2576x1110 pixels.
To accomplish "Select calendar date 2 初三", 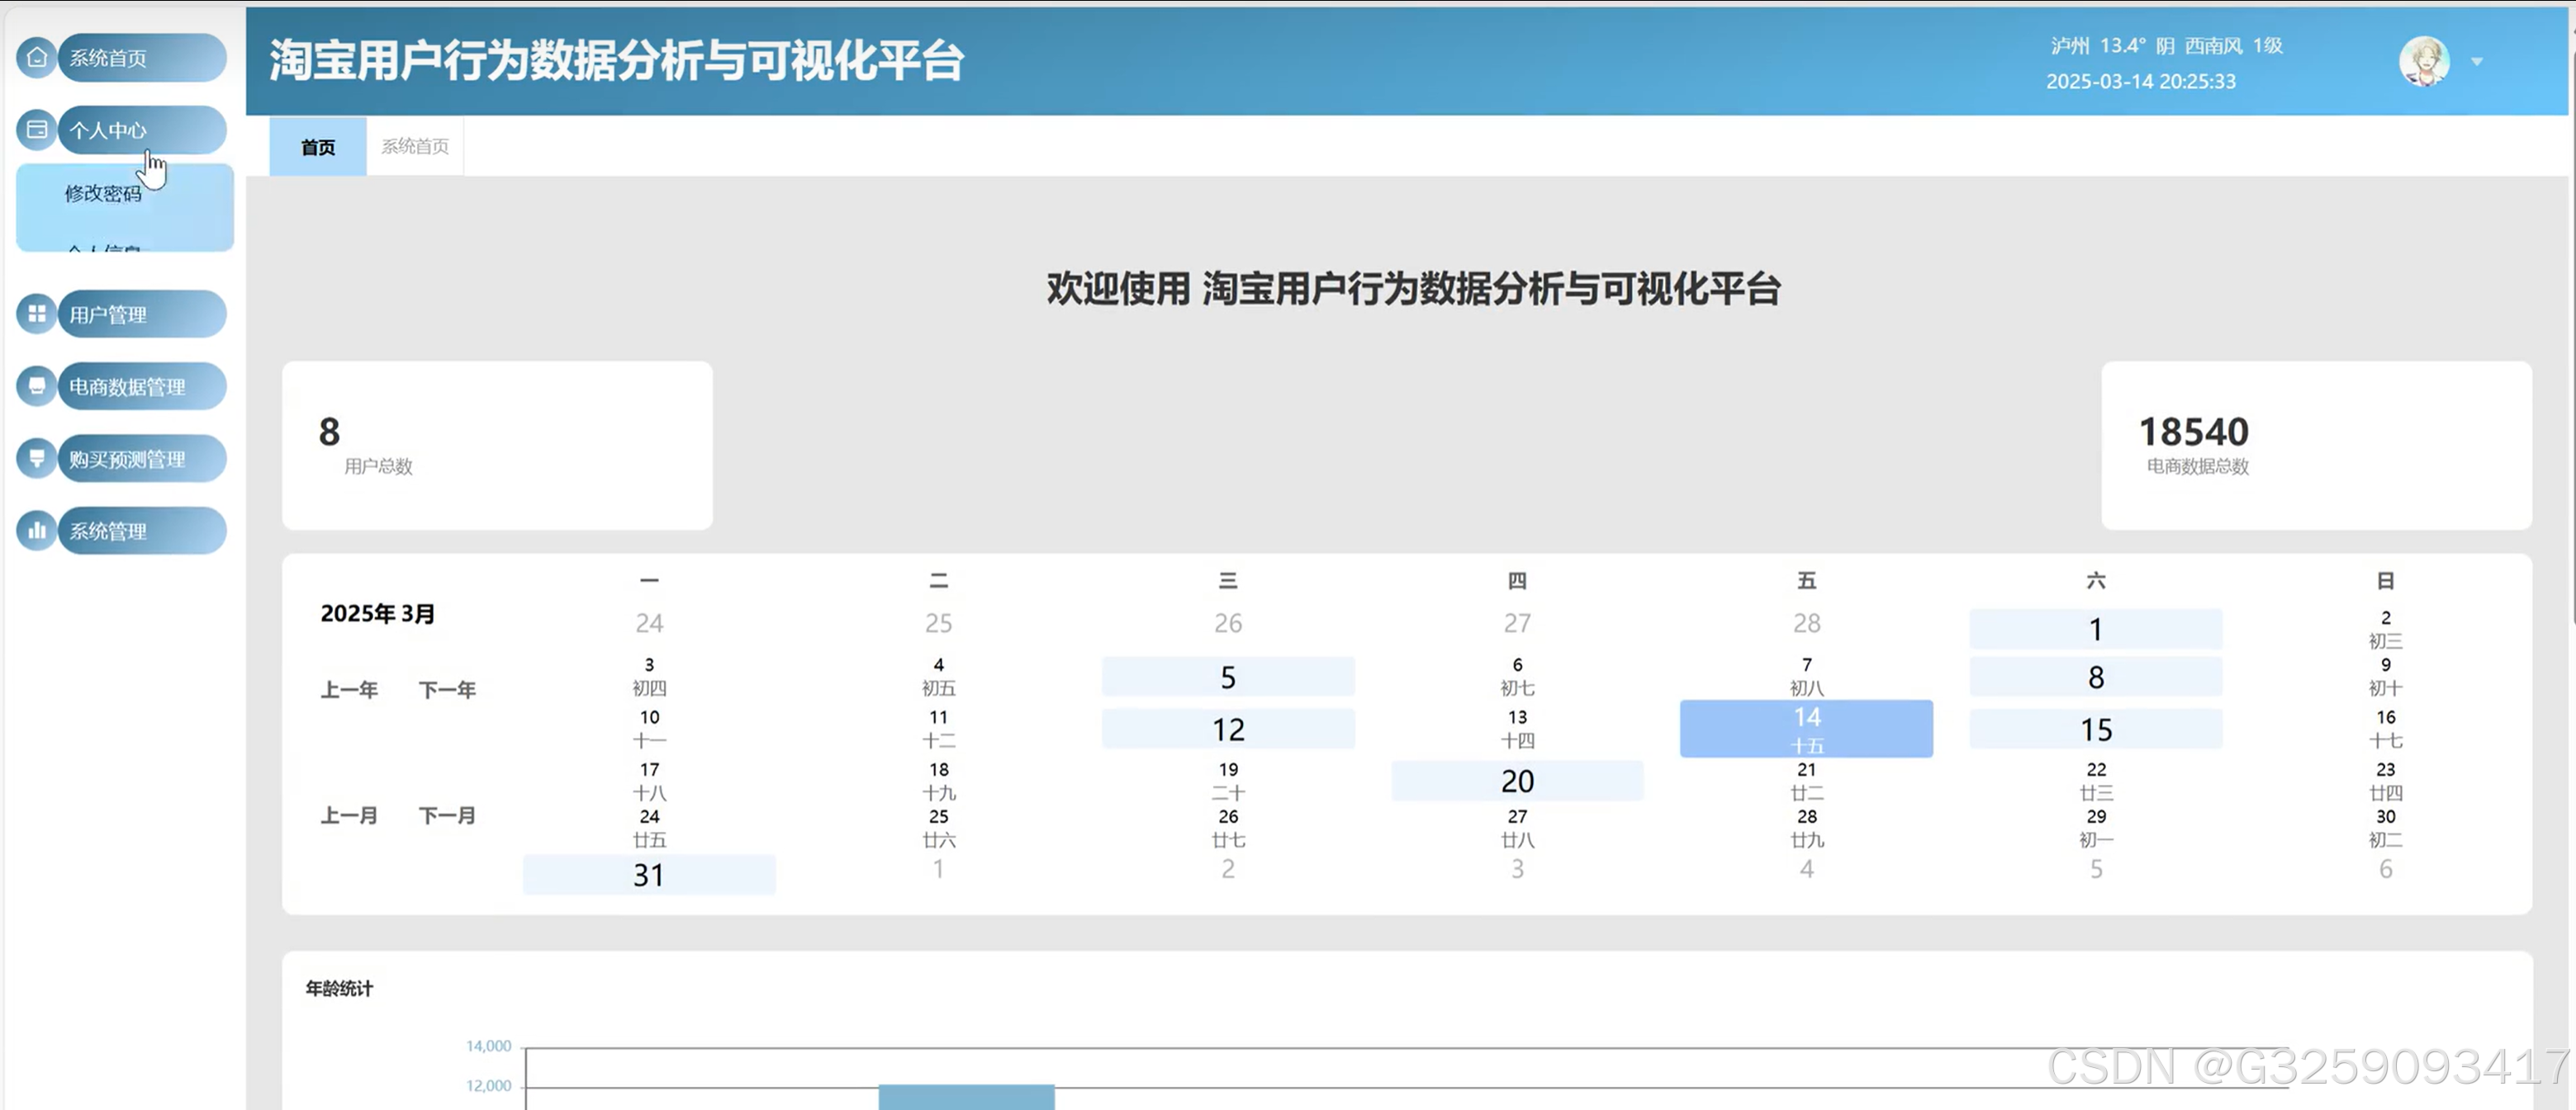I will [x=2385, y=630].
